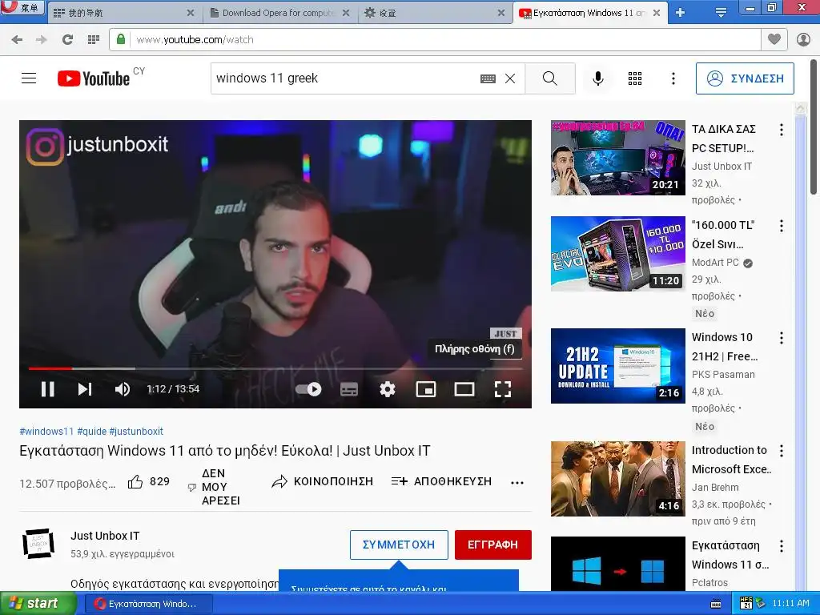Open the #justunboxit hashtag link

(136, 432)
